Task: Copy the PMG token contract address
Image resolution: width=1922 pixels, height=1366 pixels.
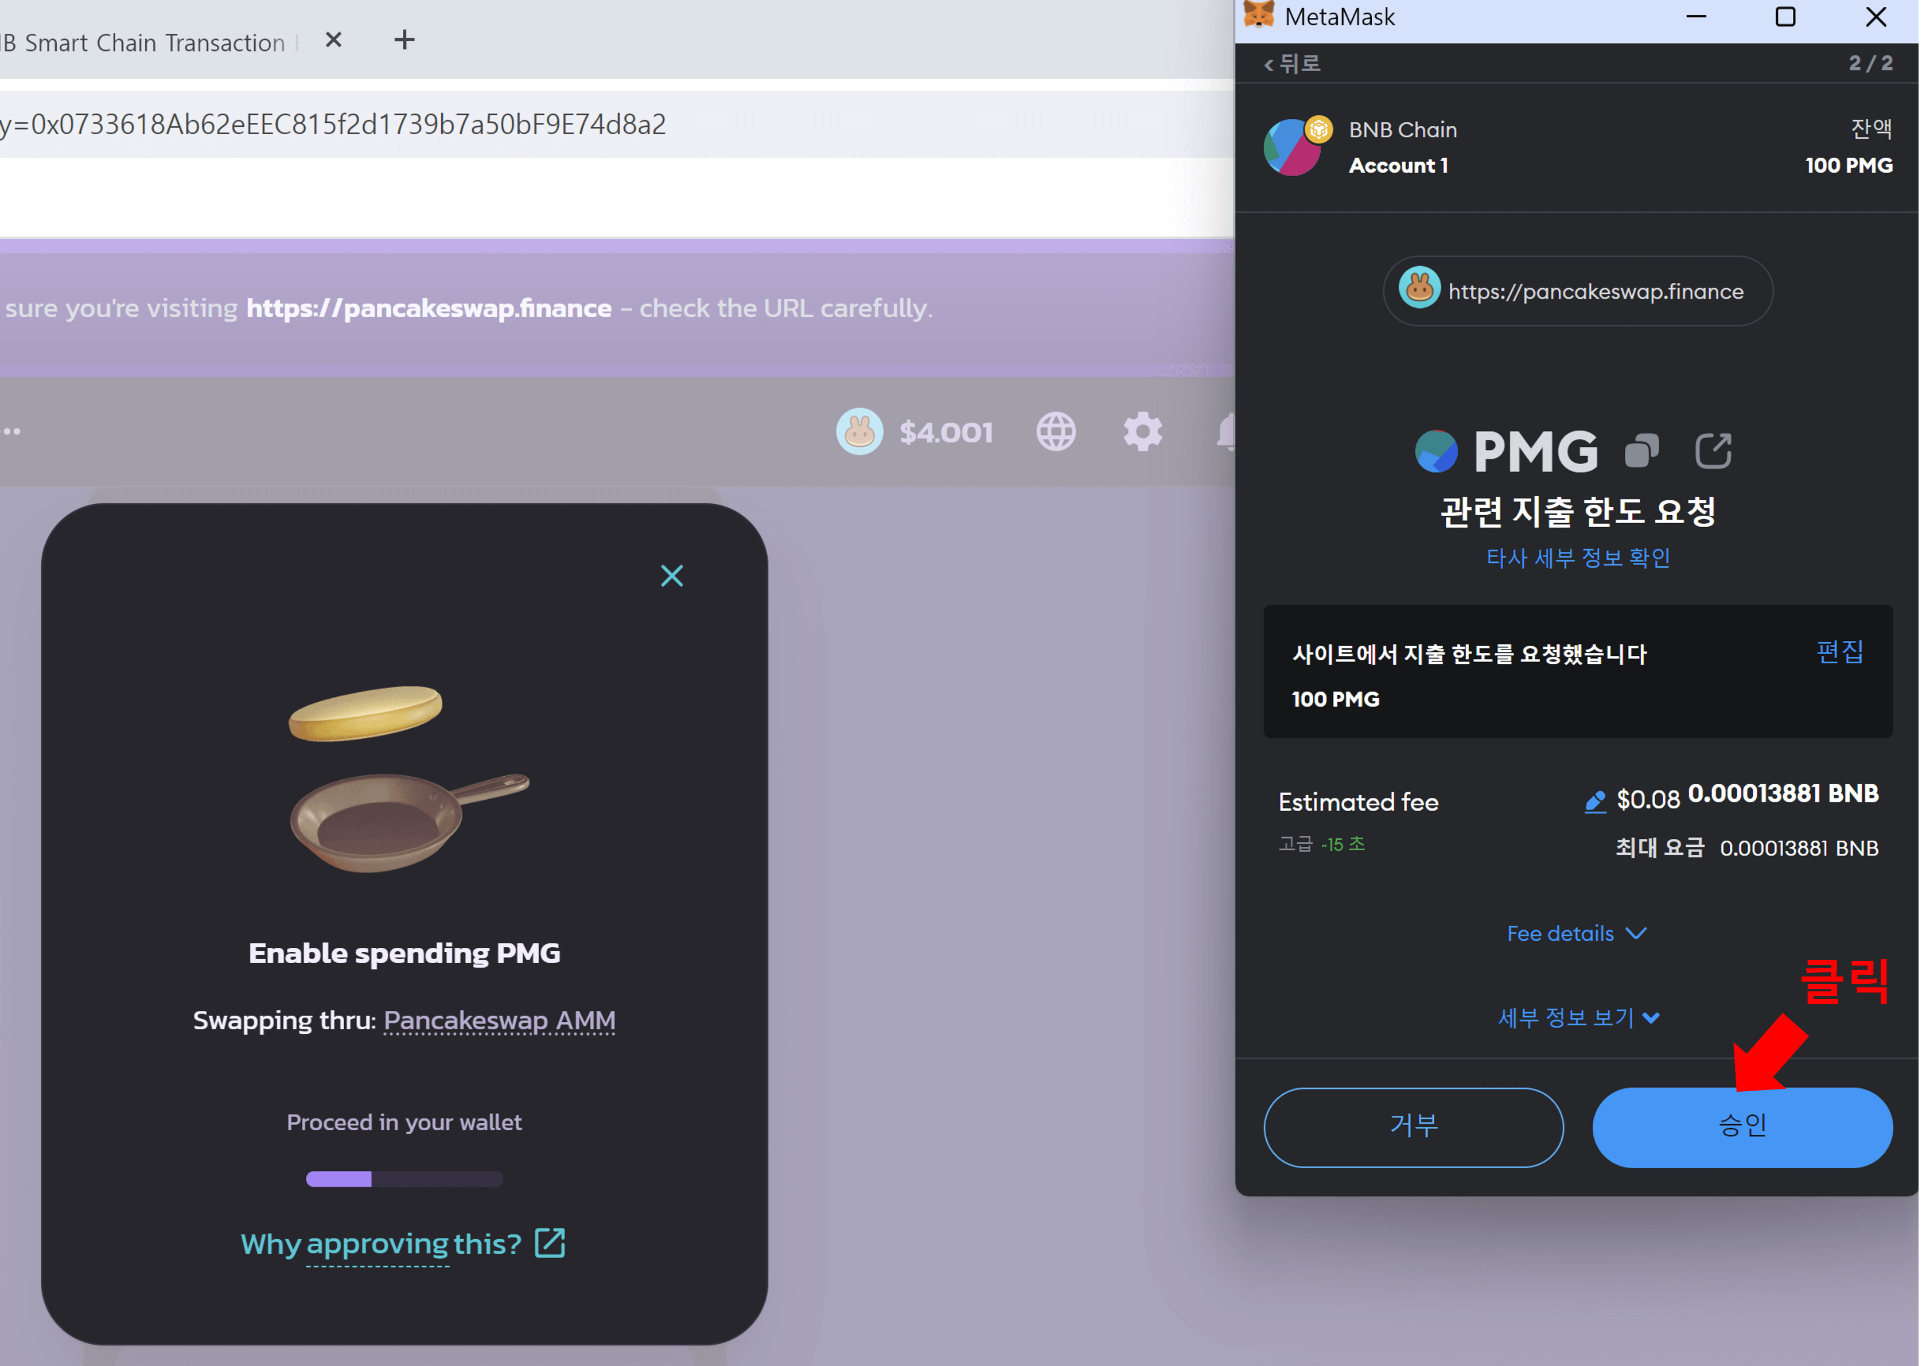Action: [x=1642, y=451]
